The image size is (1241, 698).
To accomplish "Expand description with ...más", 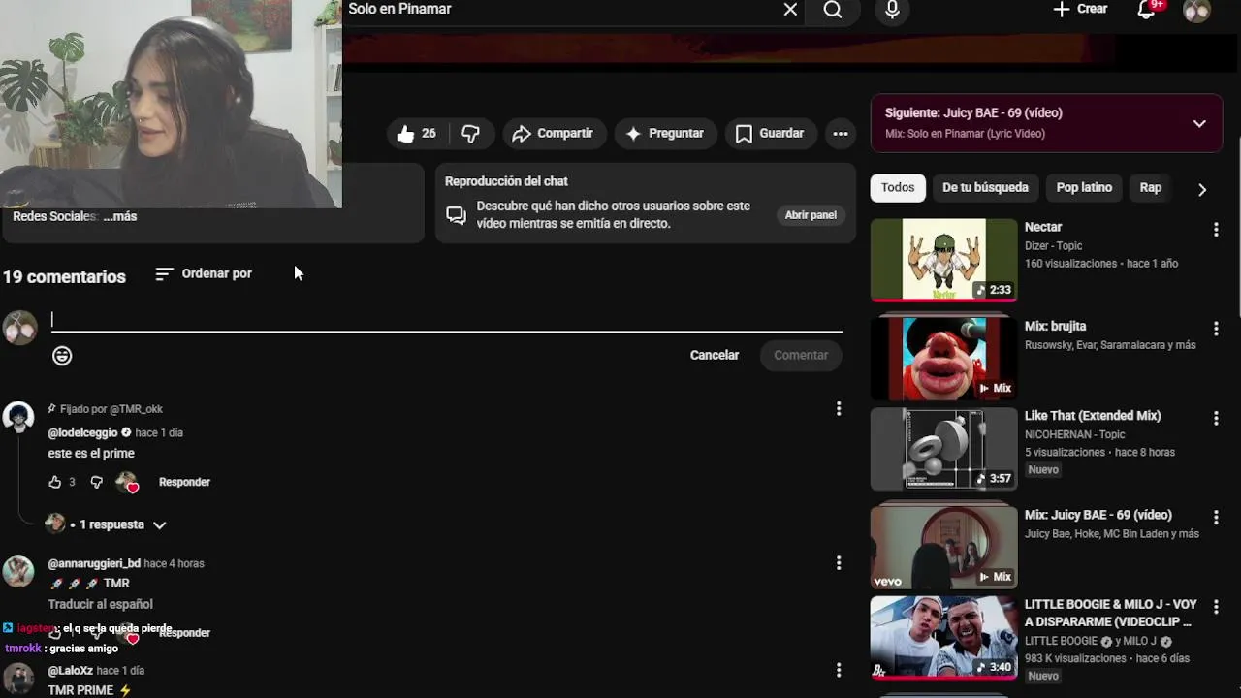I will pyautogui.click(x=120, y=216).
